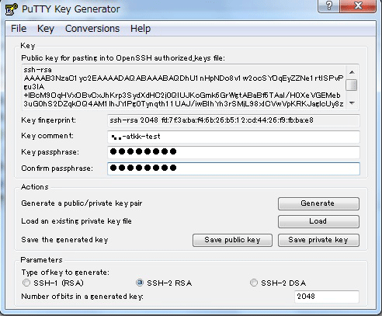Screen dimensions: 382x316
Task: Close the PuTTY Key Generator window
Action: (358, 5)
